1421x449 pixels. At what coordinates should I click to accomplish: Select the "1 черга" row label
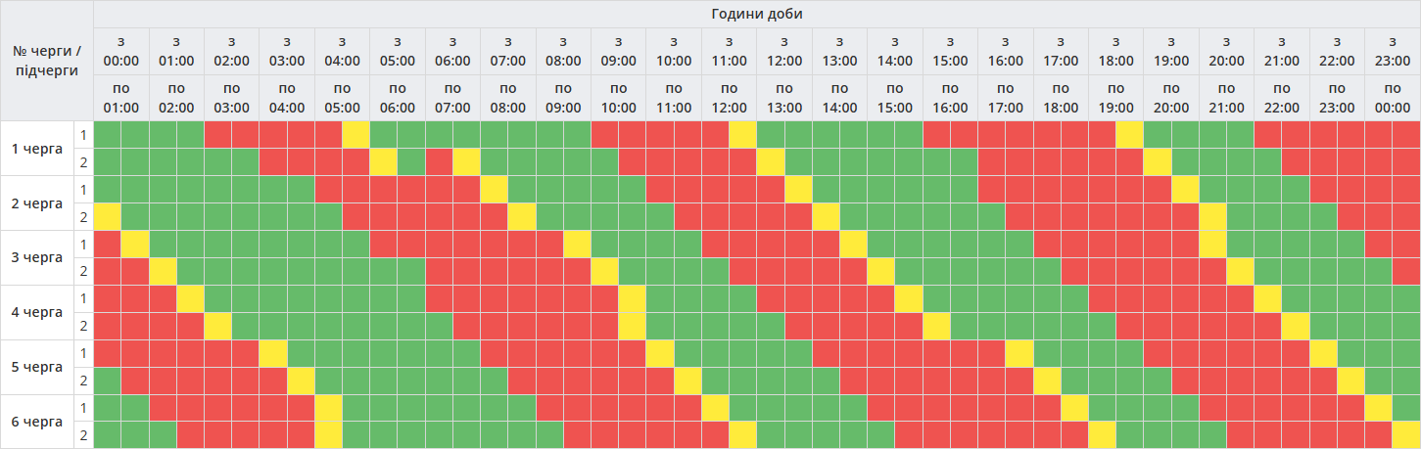[x=37, y=149]
